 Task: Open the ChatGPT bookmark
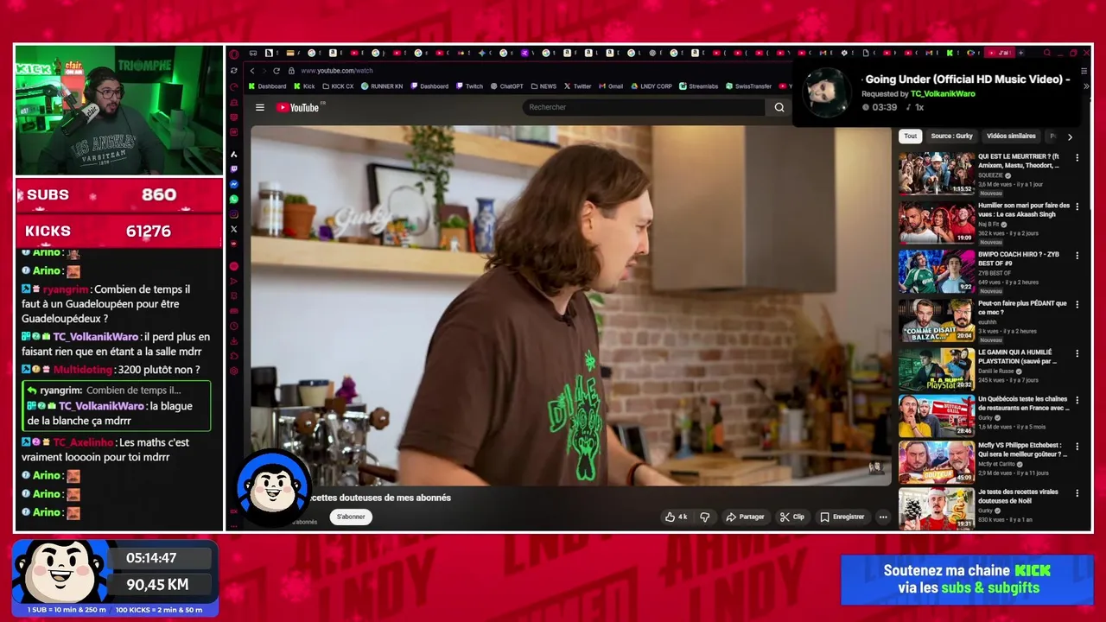pyautogui.click(x=506, y=86)
